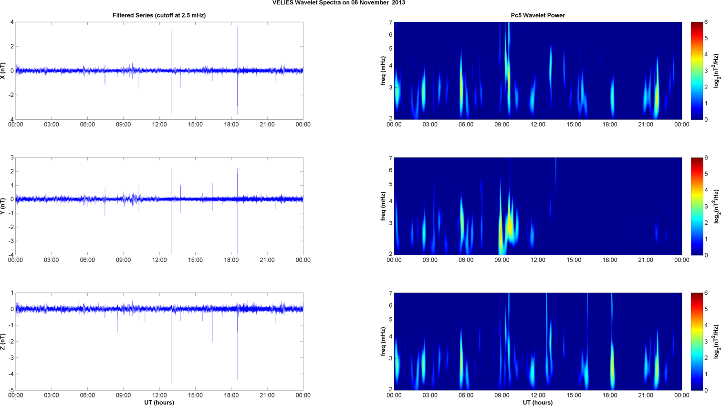
Task: Select the 'Filtered Series (cutoff at 2.5 mHz)' heading
Action: pyautogui.click(x=159, y=15)
